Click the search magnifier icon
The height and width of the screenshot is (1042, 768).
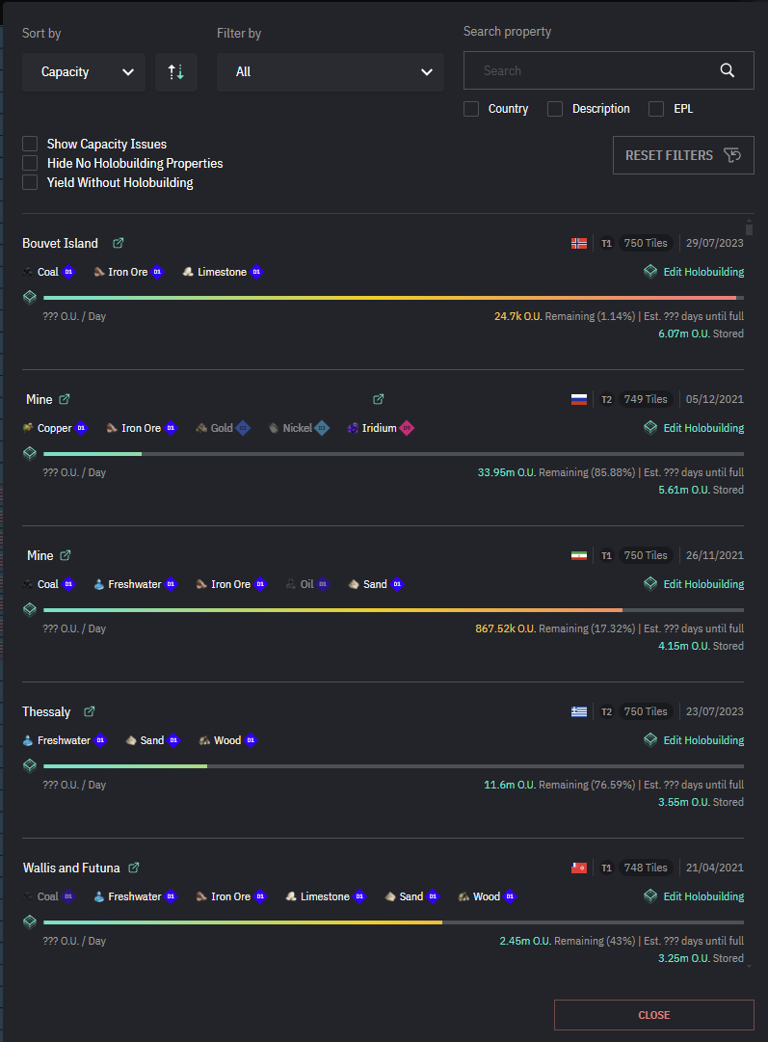tap(728, 70)
